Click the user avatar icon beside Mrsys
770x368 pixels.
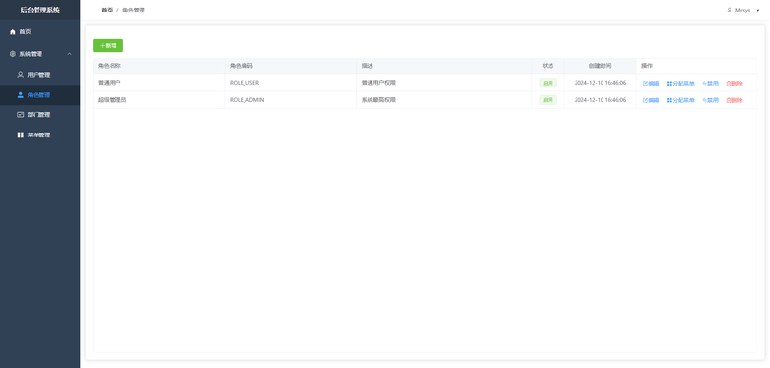pyautogui.click(x=730, y=10)
